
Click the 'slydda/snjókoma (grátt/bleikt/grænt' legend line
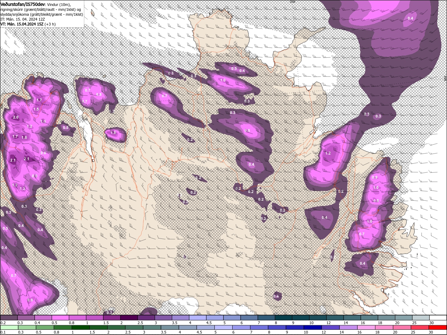(42, 14)
